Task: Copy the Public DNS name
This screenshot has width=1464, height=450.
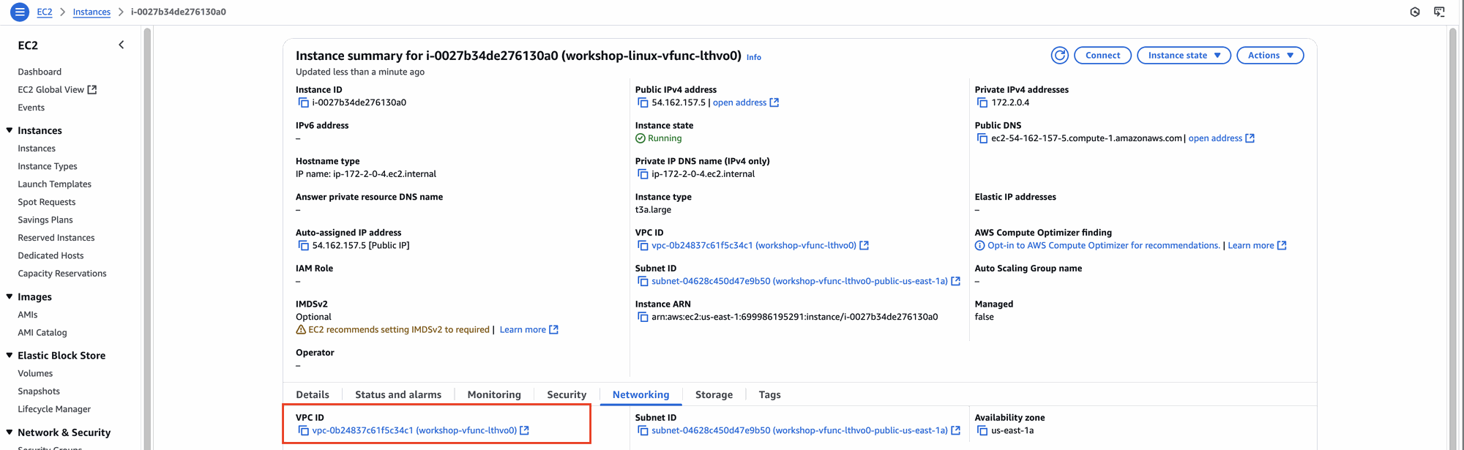Action: coord(982,138)
